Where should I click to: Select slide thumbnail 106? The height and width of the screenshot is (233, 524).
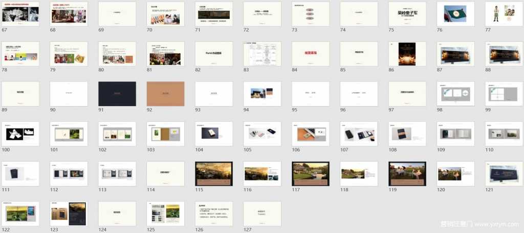pos(311,134)
